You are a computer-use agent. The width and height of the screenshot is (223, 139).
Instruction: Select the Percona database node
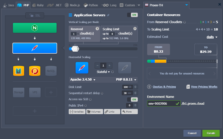tap(35, 71)
